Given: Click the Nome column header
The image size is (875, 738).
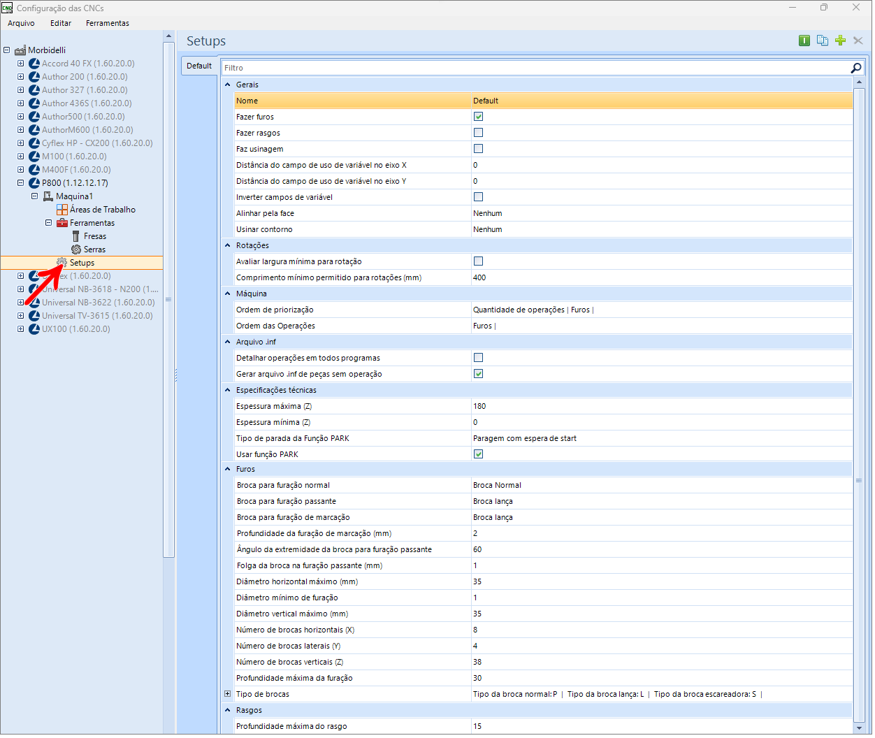Looking at the screenshot, I should click(353, 101).
